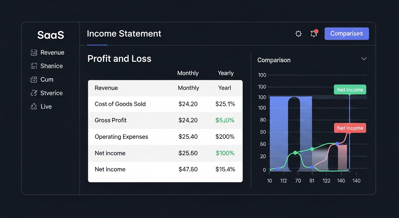Click the Comparises button

347,33
